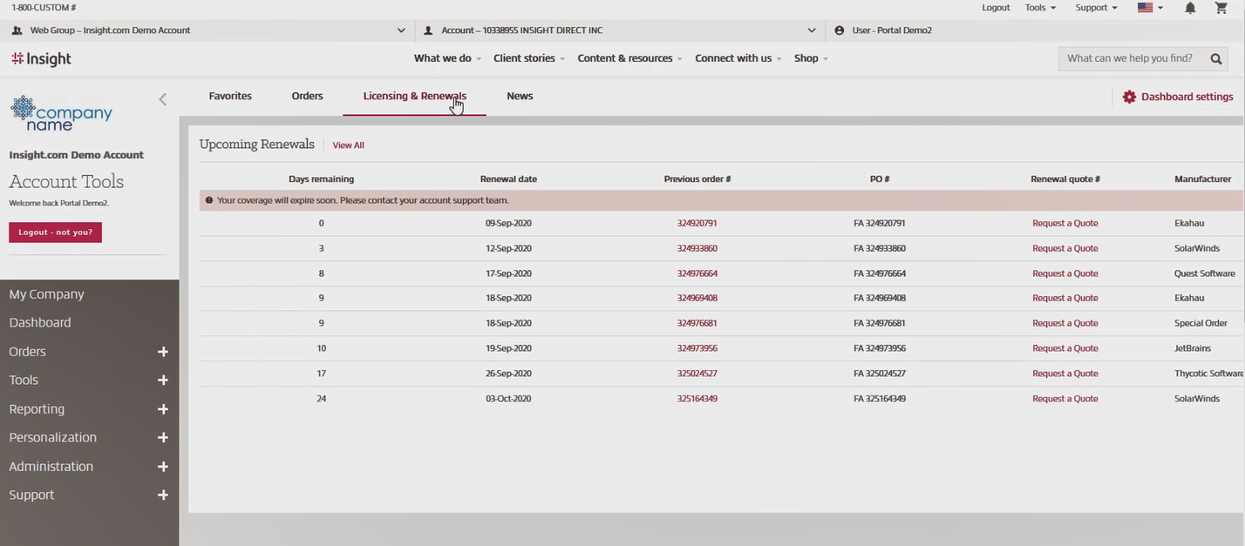The image size is (1245, 546).
Task: Expand the Reporting sidebar section
Action: [162, 409]
